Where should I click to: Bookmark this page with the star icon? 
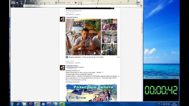(x=138, y=6)
